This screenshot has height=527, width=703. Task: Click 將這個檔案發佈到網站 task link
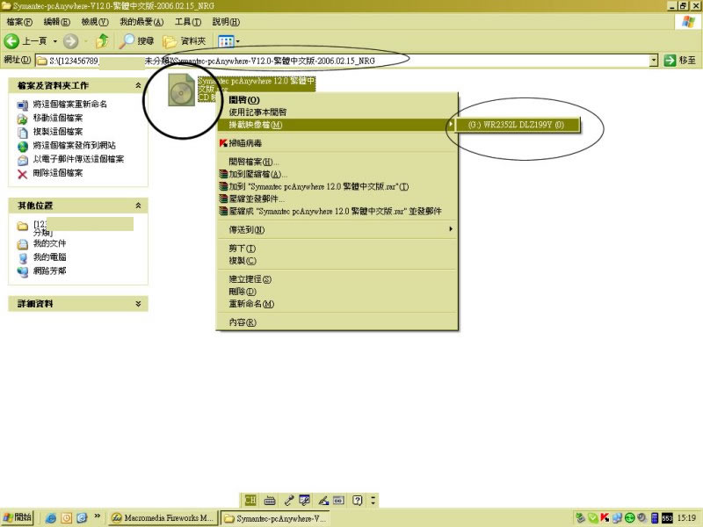pyautogui.click(x=75, y=145)
